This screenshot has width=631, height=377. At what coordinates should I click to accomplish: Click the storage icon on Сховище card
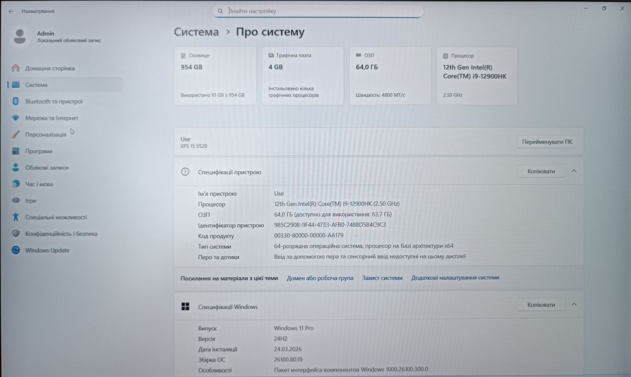(x=183, y=56)
